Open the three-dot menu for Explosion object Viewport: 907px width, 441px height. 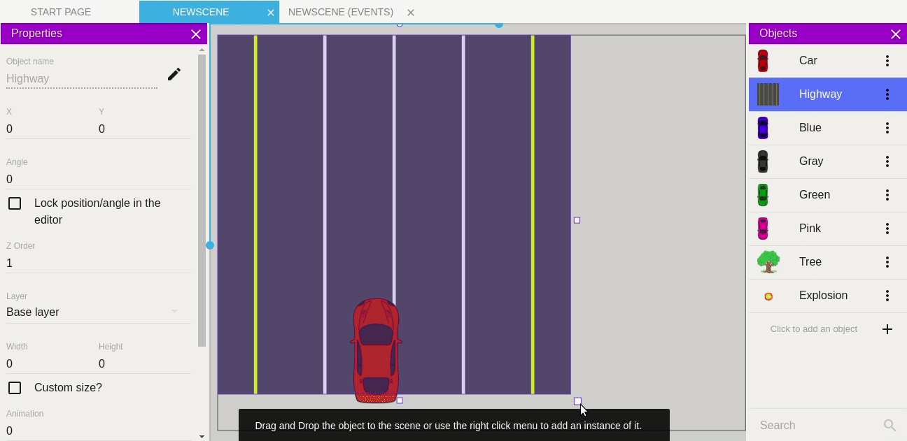pos(887,296)
